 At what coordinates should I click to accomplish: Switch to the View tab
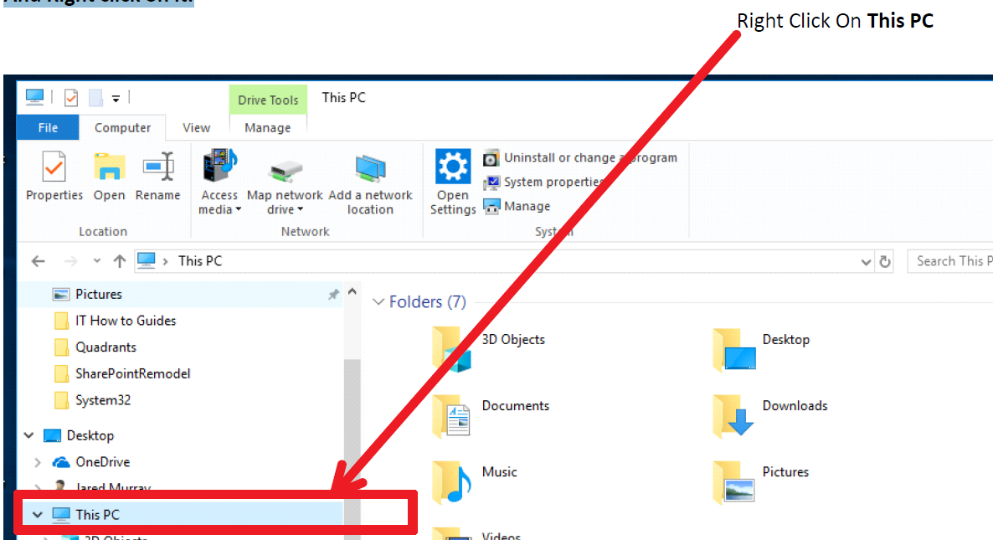click(x=196, y=127)
